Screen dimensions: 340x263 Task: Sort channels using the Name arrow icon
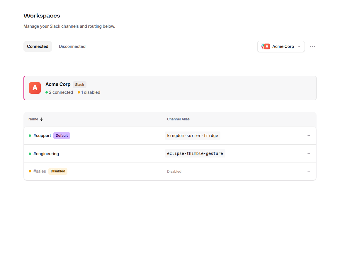point(42,119)
